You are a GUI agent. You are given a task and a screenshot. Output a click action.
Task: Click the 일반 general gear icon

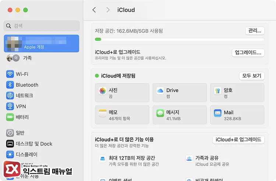[10, 133]
